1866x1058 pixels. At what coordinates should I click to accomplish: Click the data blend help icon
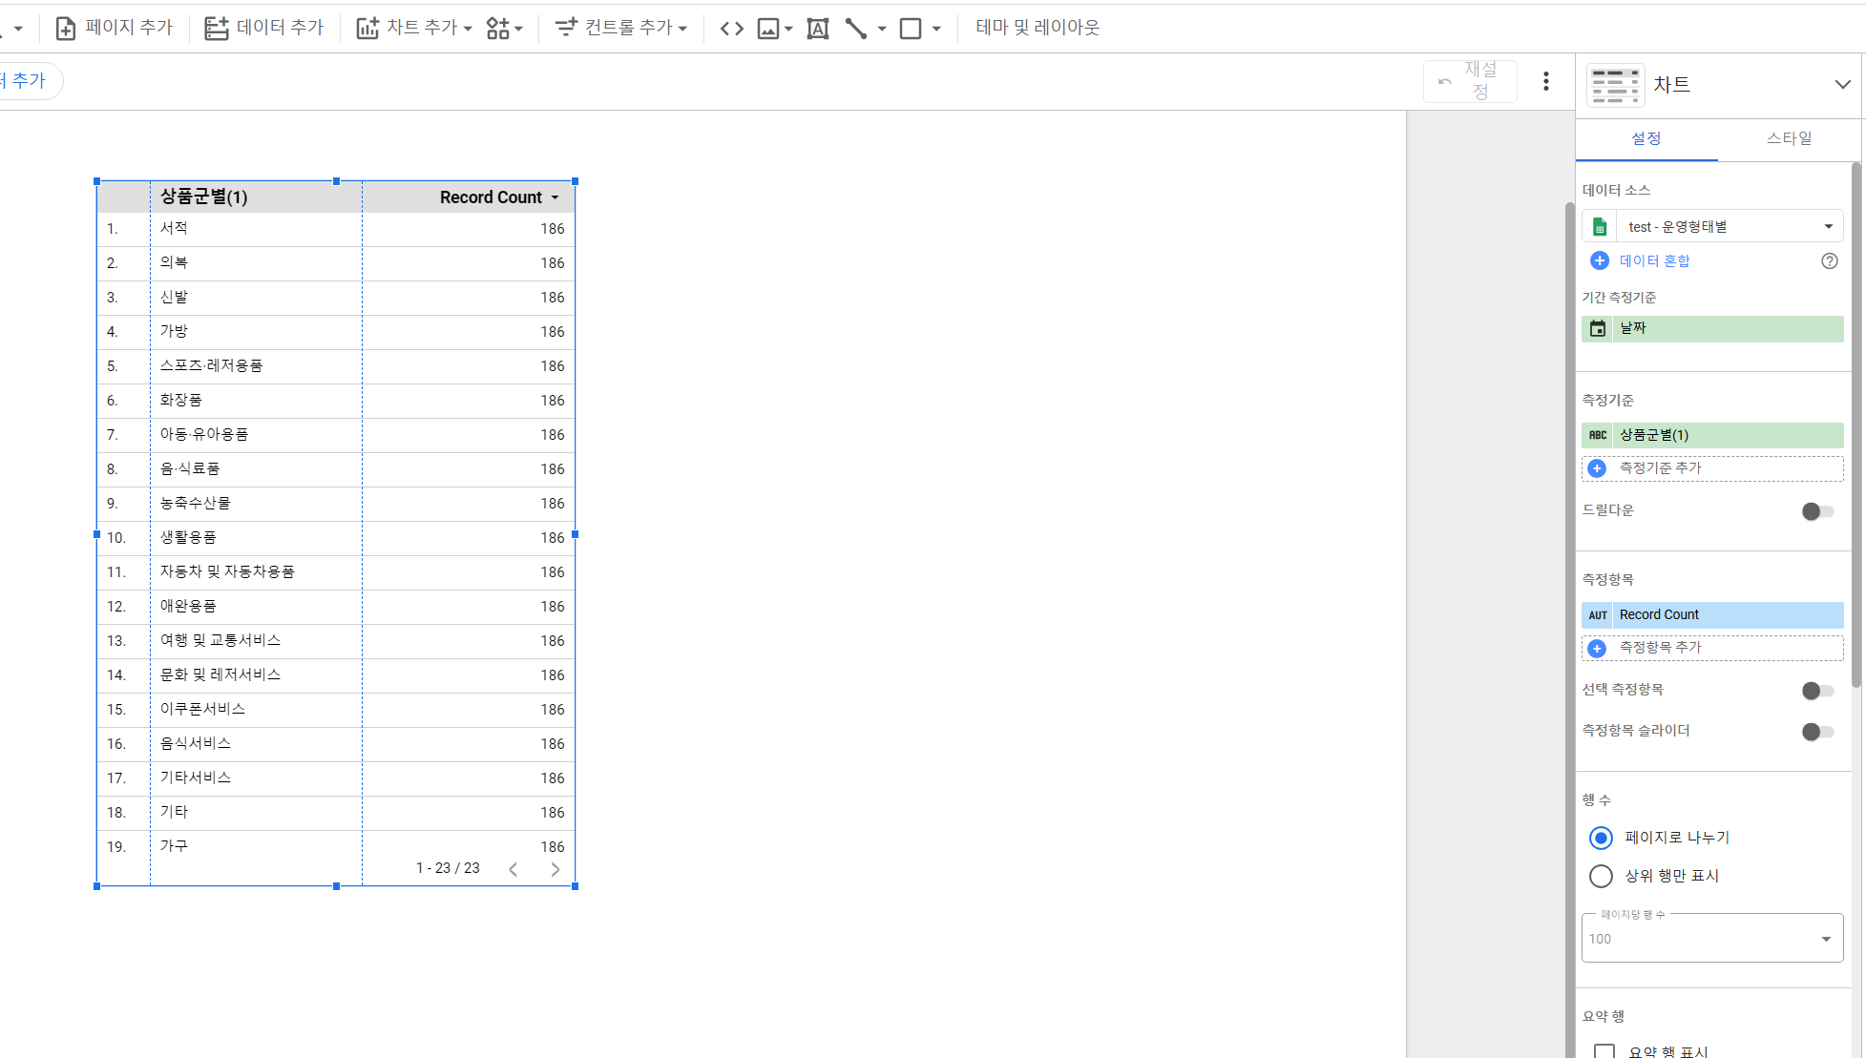1829,261
